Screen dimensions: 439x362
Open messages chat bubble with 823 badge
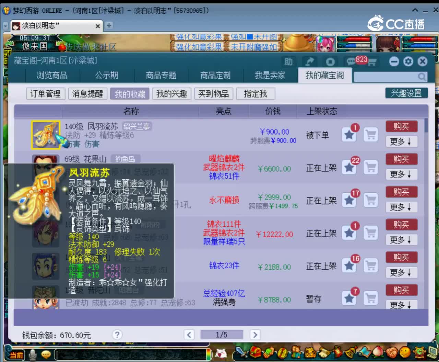pos(351,61)
